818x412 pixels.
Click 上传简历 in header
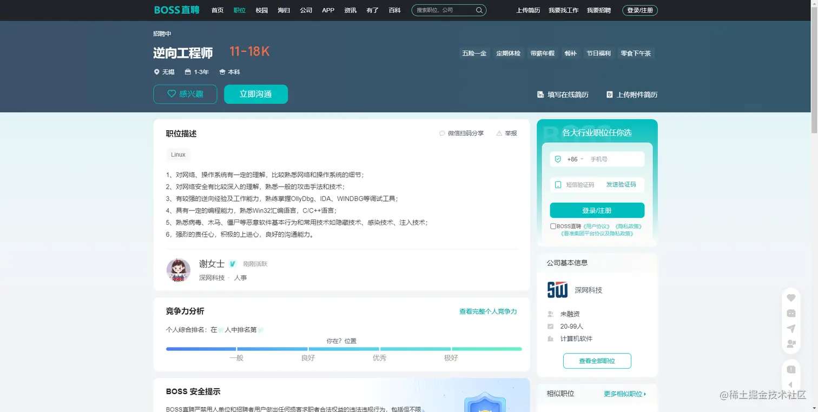pyautogui.click(x=528, y=10)
